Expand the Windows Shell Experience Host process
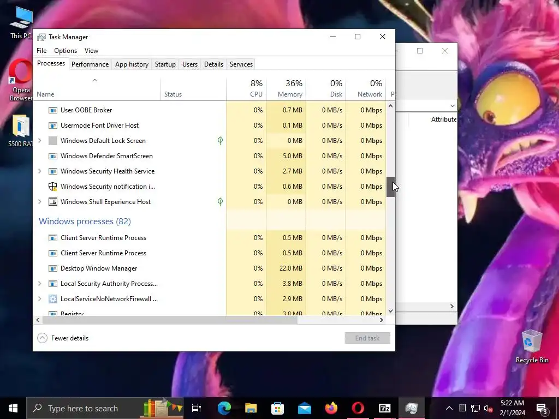The height and width of the screenshot is (419, 559). [x=40, y=202]
